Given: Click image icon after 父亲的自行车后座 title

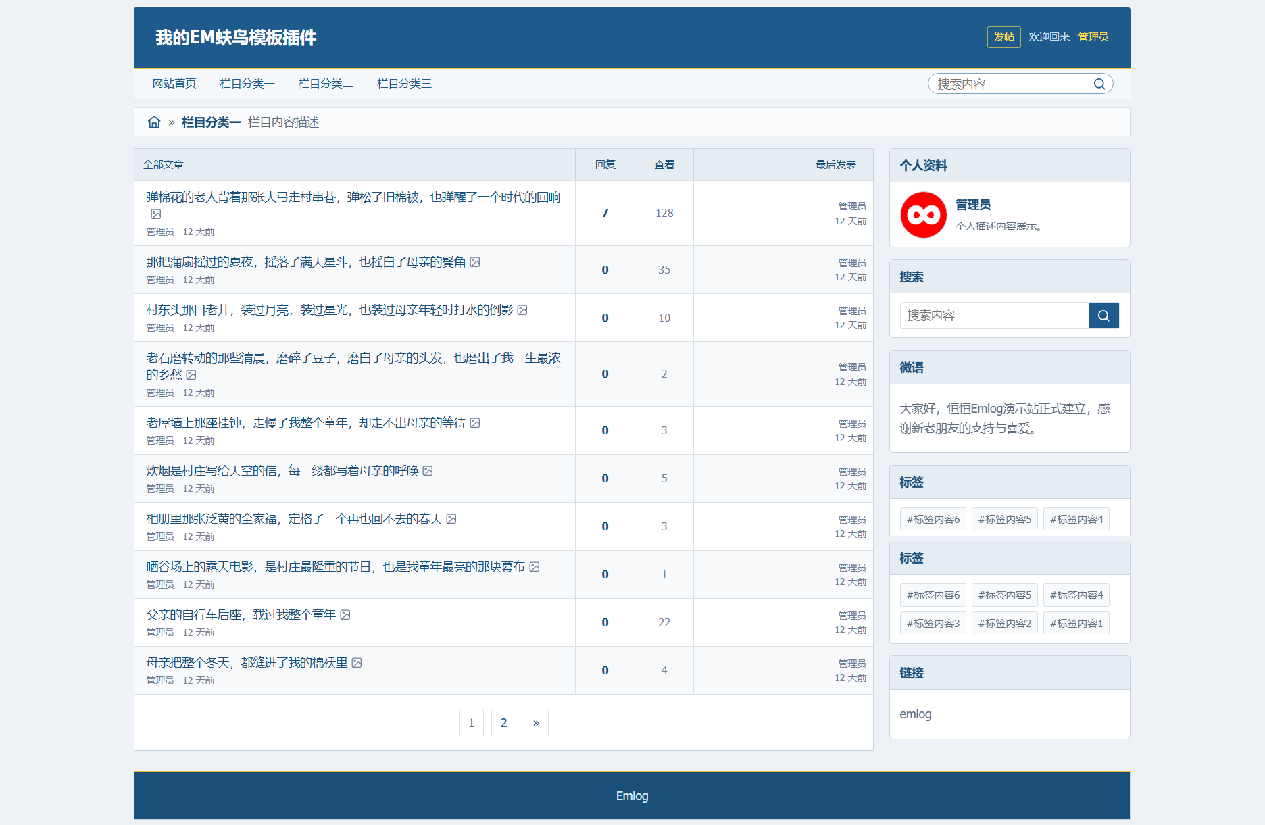Looking at the screenshot, I should (x=345, y=615).
